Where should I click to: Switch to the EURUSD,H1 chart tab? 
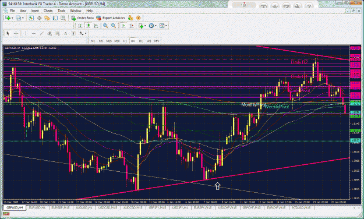(38, 207)
